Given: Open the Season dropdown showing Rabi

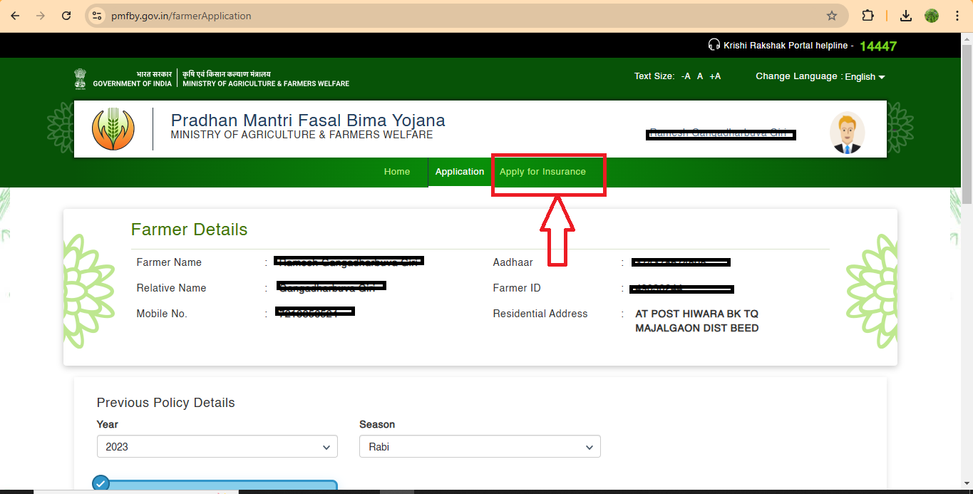Looking at the screenshot, I should click(478, 446).
